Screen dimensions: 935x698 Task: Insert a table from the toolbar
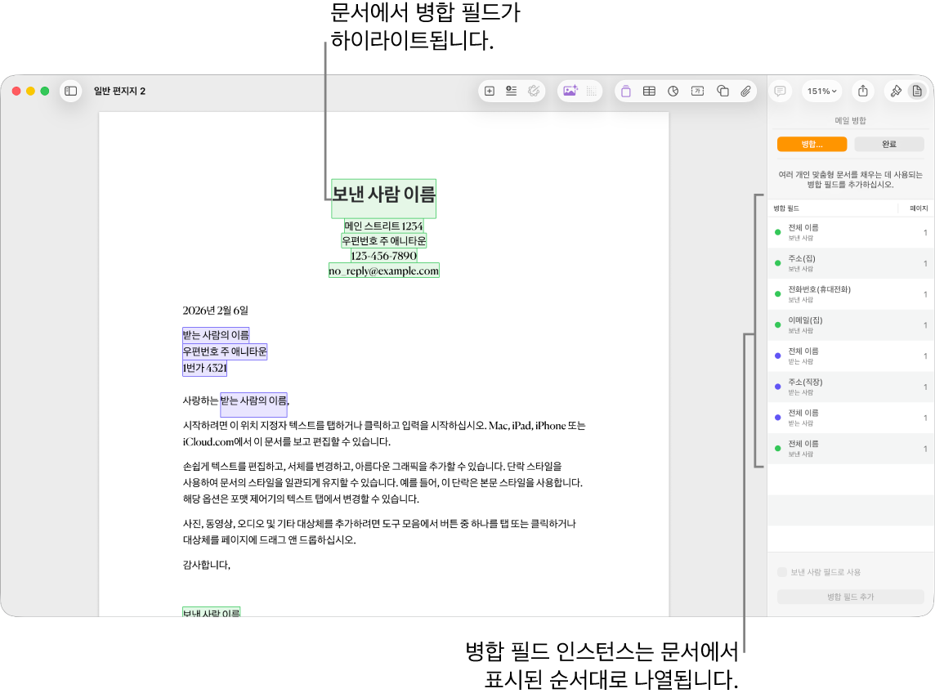tap(650, 92)
